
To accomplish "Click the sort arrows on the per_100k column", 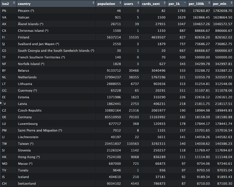I will tap(209, 3).
